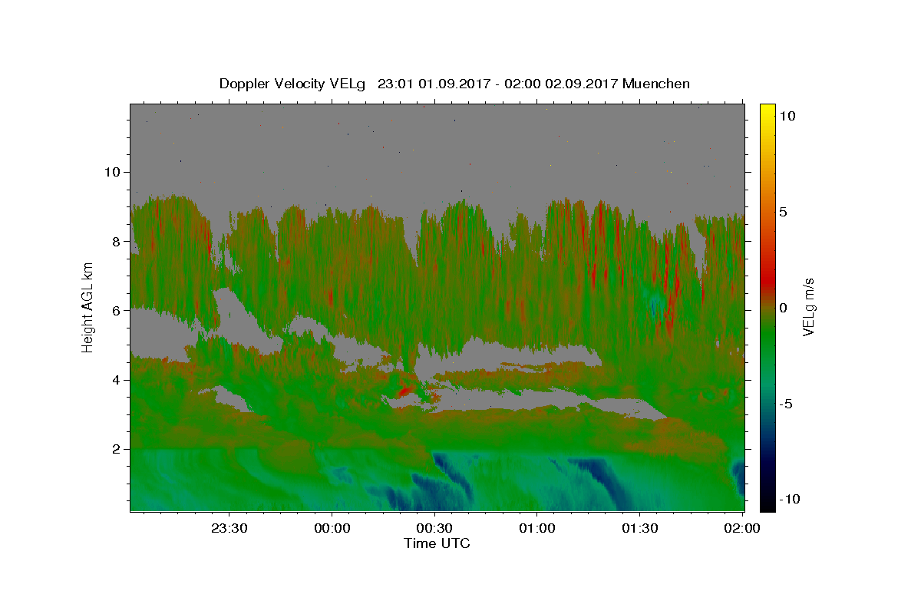Click the yellow top of the colorbar
The height and width of the screenshot is (614, 921).
[x=767, y=110]
